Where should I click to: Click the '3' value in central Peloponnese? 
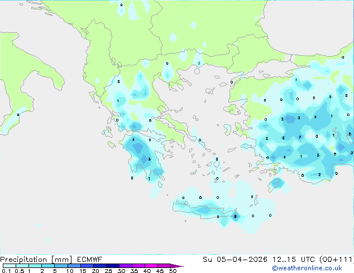(149, 159)
